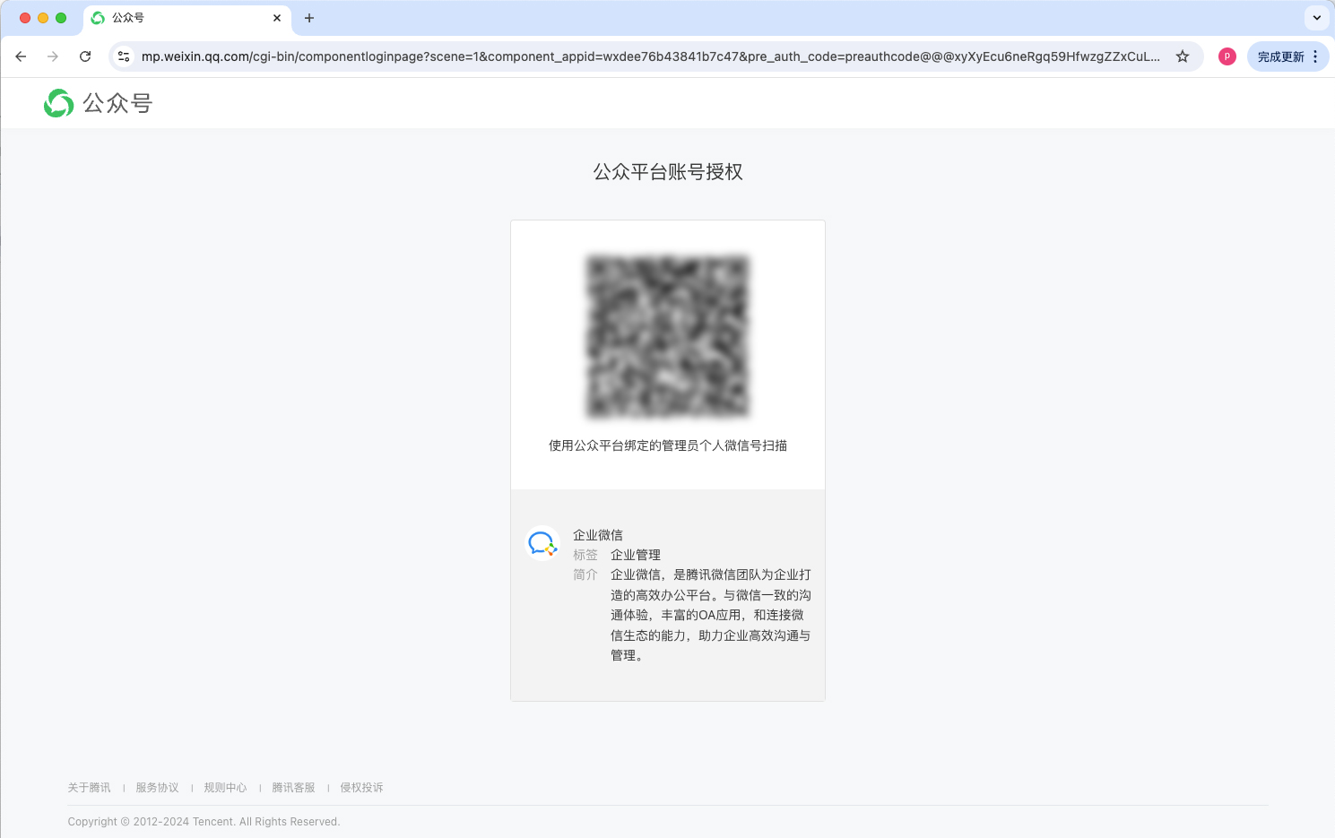Viewport: 1335px width, 838px height.
Task: Click the scan instruction text below QR code
Action: (668, 445)
